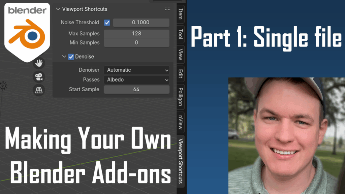Click the Min Samples label
Screen dimensions: 345x194
coord(85,43)
